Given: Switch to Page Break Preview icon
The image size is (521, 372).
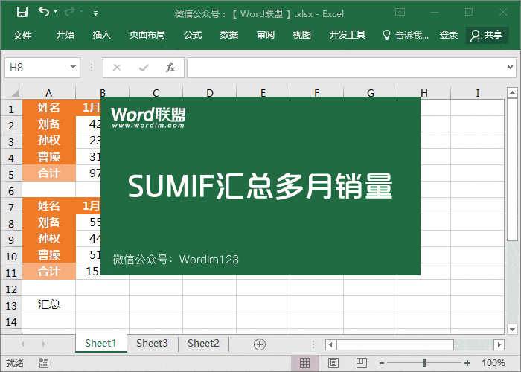Looking at the screenshot, I should tap(362, 363).
